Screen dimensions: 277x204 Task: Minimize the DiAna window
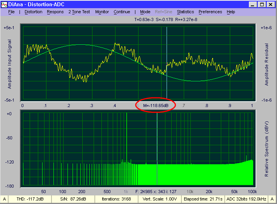tap(253, 5)
